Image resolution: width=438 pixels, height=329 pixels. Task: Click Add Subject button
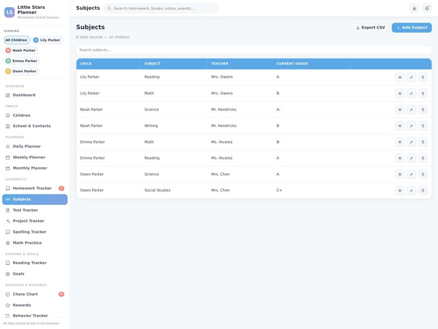pos(412,28)
